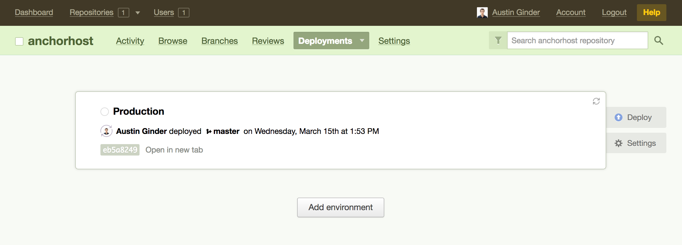Image resolution: width=682 pixels, height=245 pixels.
Task: Open the Help button
Action: [652, 13]
